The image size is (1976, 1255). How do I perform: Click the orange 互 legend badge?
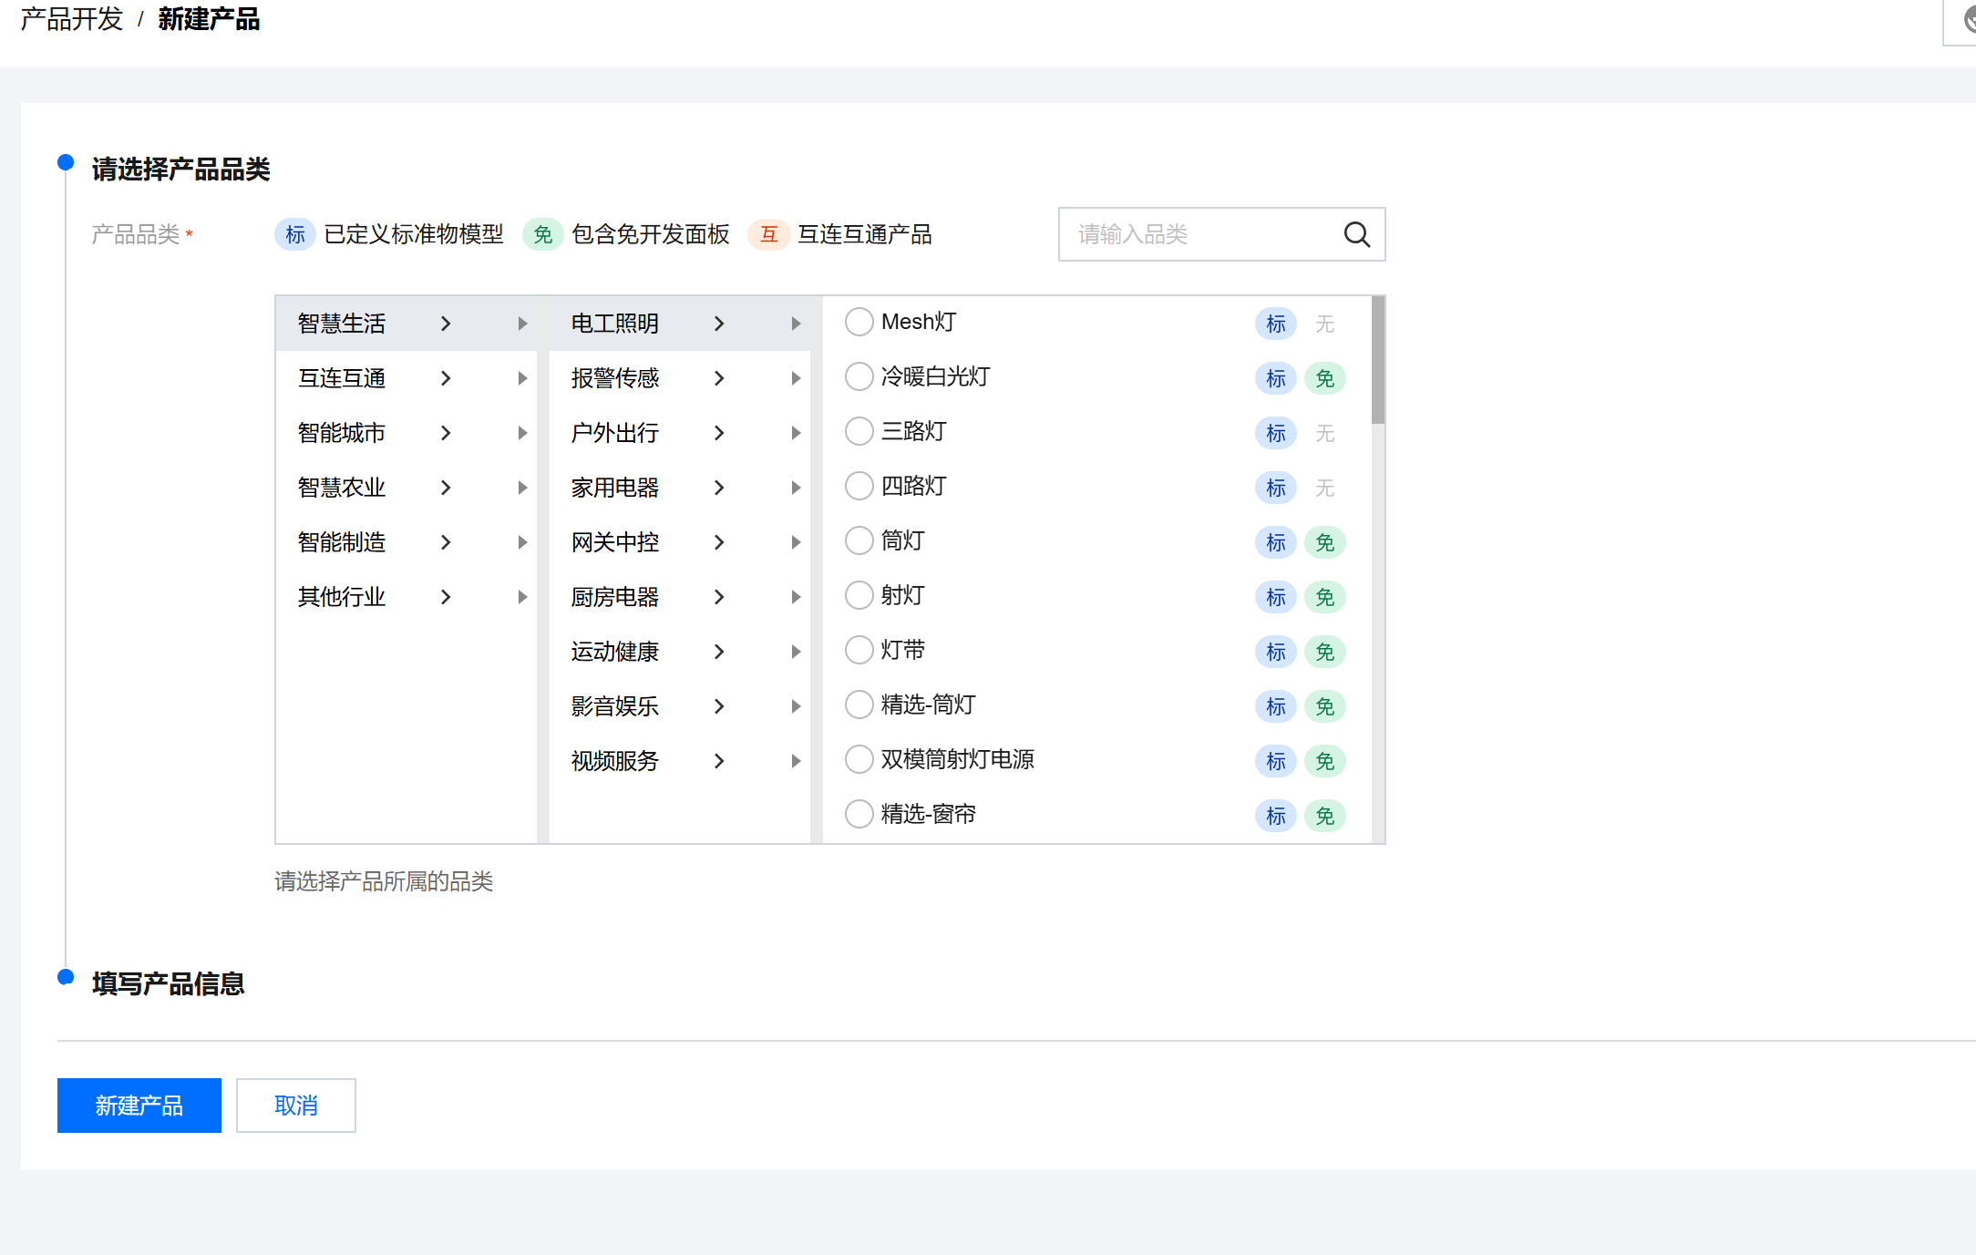click(768, 235)
